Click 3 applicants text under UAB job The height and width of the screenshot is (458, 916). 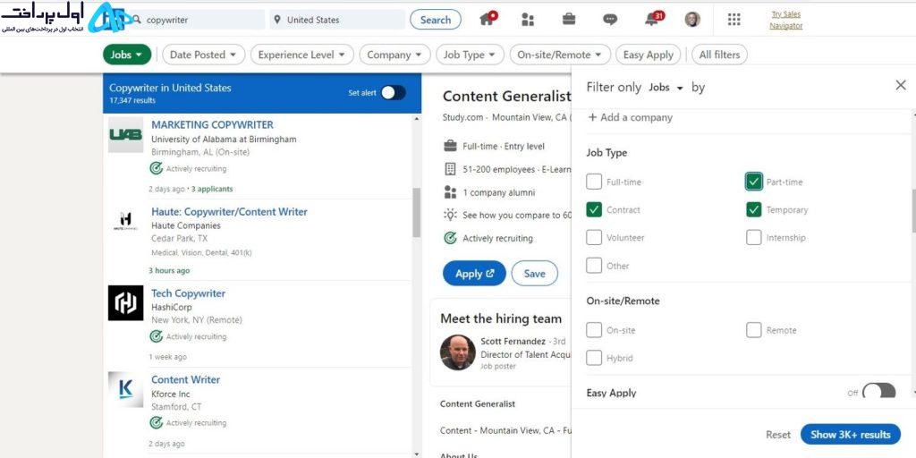212,189
